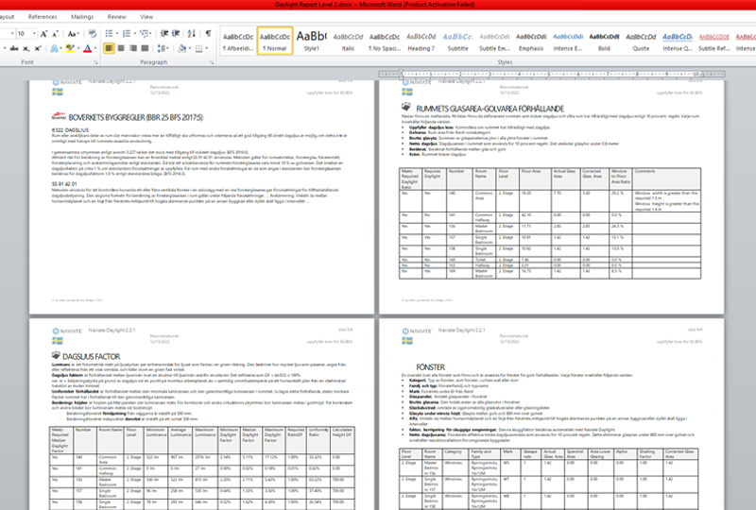The image size is (756, 510).
Task: Click the FÖNSTER heading
Action: click(431, 367)
